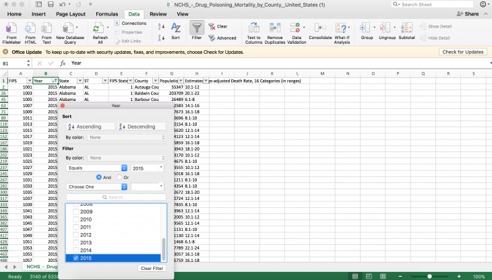492x280 pixels.
Task: Click the Remove Duplicates icon
Action: tap(275, 29)
